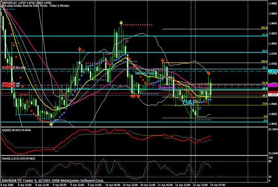Screen dimensions: 278x187
Task: Select the magenta Daily Pivot label
Action: pos(166,88)
